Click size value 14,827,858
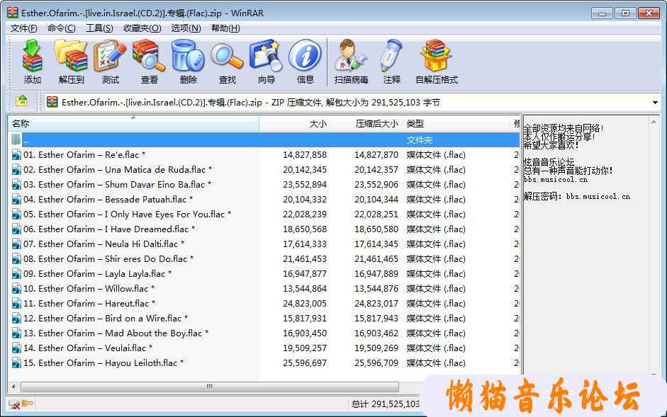The width and height of the screenshot is (667, 417). point(305,155)
